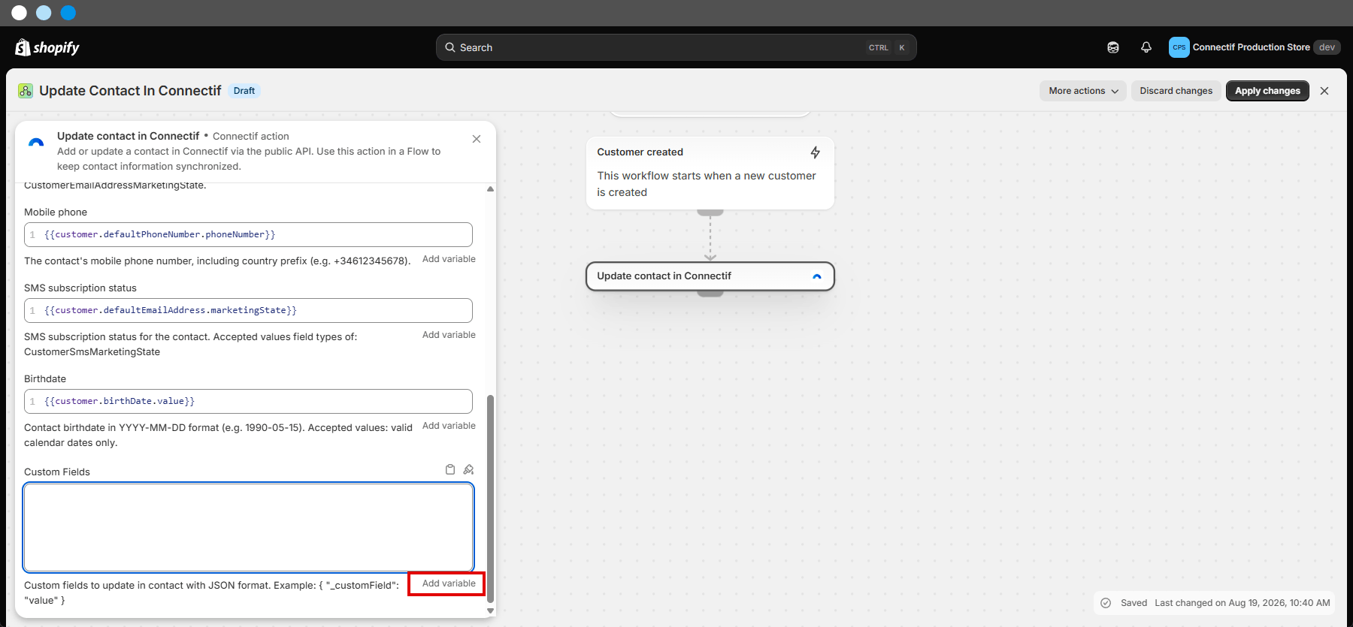The height and width of the screenshot is (627, 1353).
Task: Add variable to Mobile phone field
Action: click(x=449, y=259)
